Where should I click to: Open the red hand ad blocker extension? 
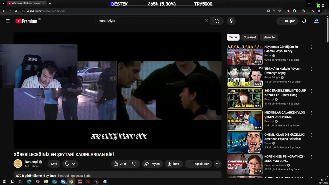(288, 11)
